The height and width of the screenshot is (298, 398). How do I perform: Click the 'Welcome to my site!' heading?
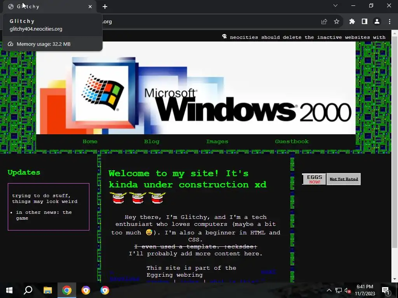188,179
